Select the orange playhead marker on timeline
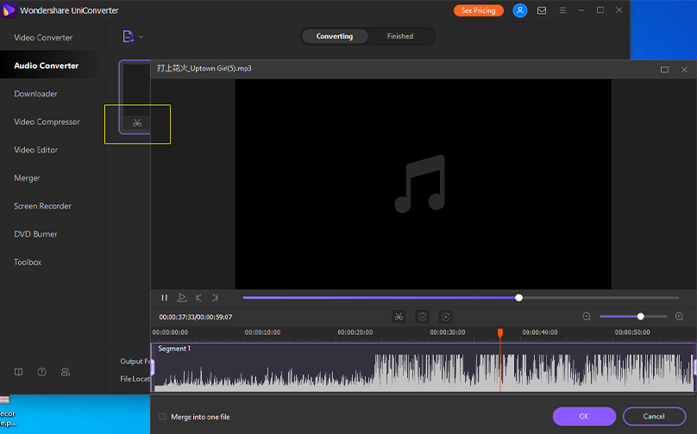The height and width of the screenshot is (434, 697). [499, 332]
